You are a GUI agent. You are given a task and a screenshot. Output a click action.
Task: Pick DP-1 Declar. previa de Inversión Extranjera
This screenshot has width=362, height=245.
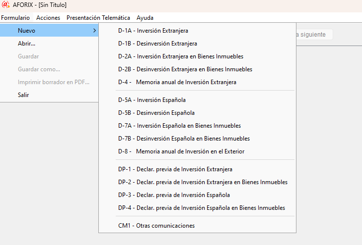(175, 169)
